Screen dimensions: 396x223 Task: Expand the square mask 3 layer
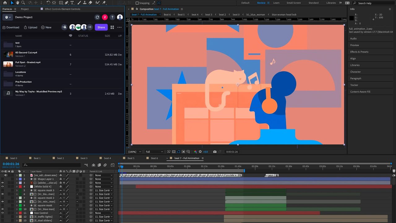17,190
